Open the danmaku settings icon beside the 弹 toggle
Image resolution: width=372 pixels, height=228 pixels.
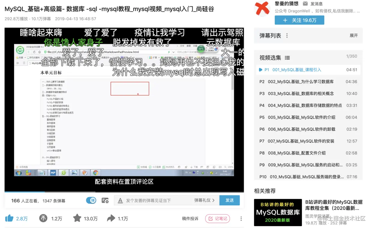click(105, 200)
